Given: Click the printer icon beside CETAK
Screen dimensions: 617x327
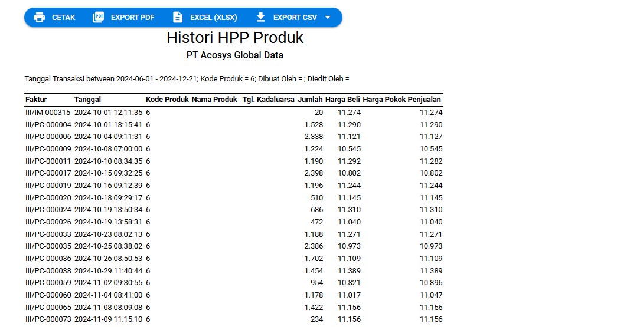Looking at the screenshot, I should click(40, 18).
